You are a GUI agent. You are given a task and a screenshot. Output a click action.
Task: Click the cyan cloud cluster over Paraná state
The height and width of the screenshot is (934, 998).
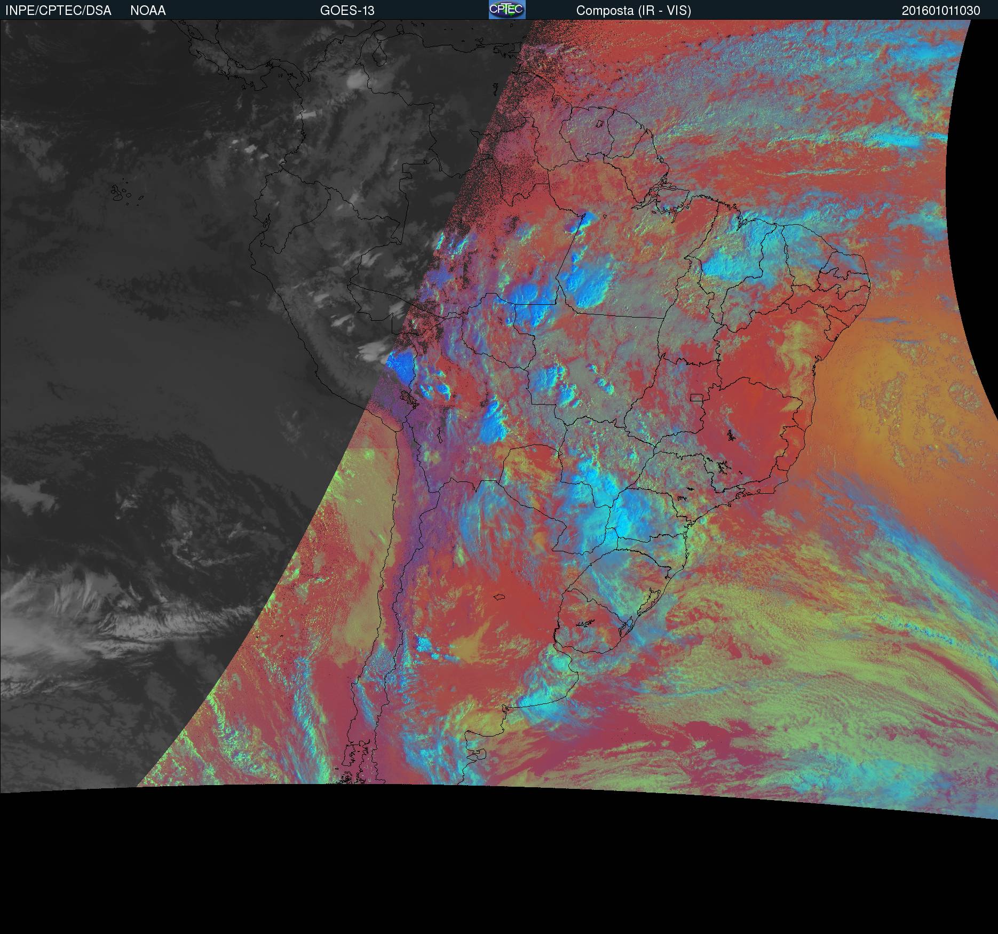pyautogui.click(x=635, y=512)
